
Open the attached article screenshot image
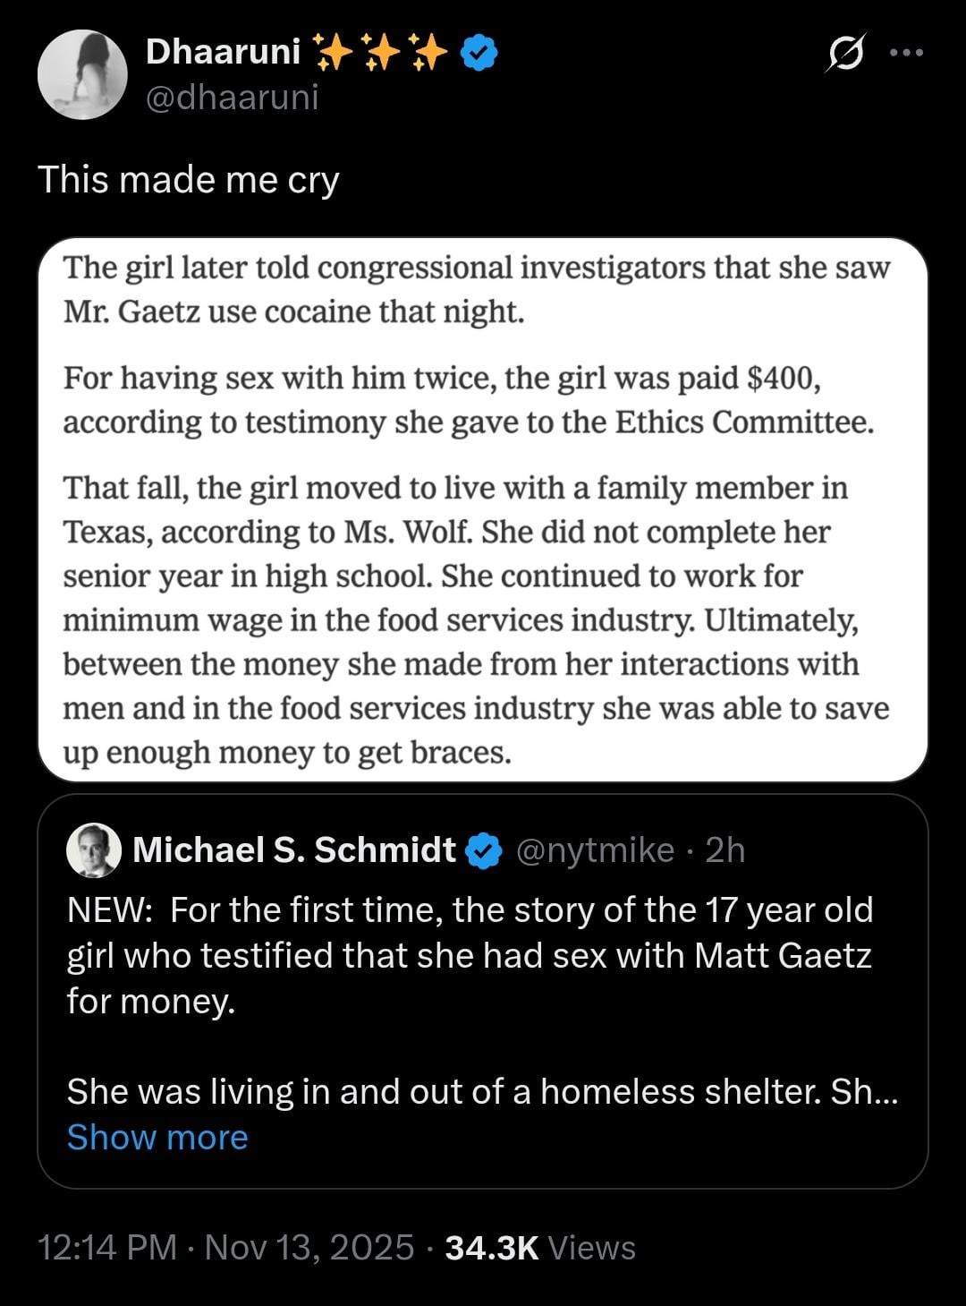tap(482, 509)
